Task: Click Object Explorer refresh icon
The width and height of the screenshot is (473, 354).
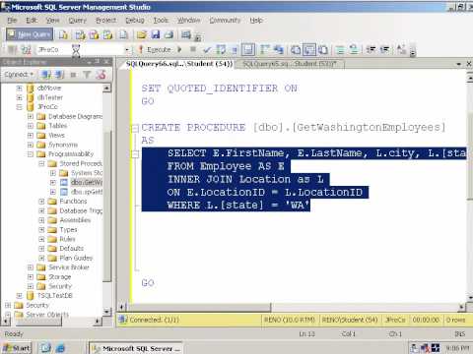Action: click(101, 75)
